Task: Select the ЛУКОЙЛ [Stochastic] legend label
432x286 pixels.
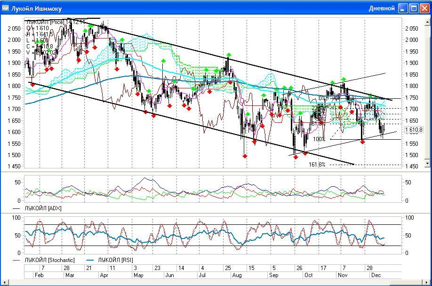Action: pos(49,260)
